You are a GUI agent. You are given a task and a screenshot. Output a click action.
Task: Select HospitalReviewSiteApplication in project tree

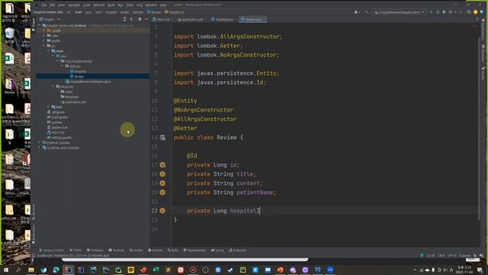tap(88, 82)
